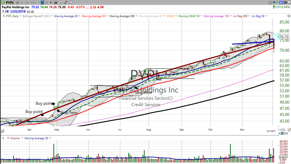Click the color palette icon at the right
The height and width of the screenshot is (164, 291).
289,16
